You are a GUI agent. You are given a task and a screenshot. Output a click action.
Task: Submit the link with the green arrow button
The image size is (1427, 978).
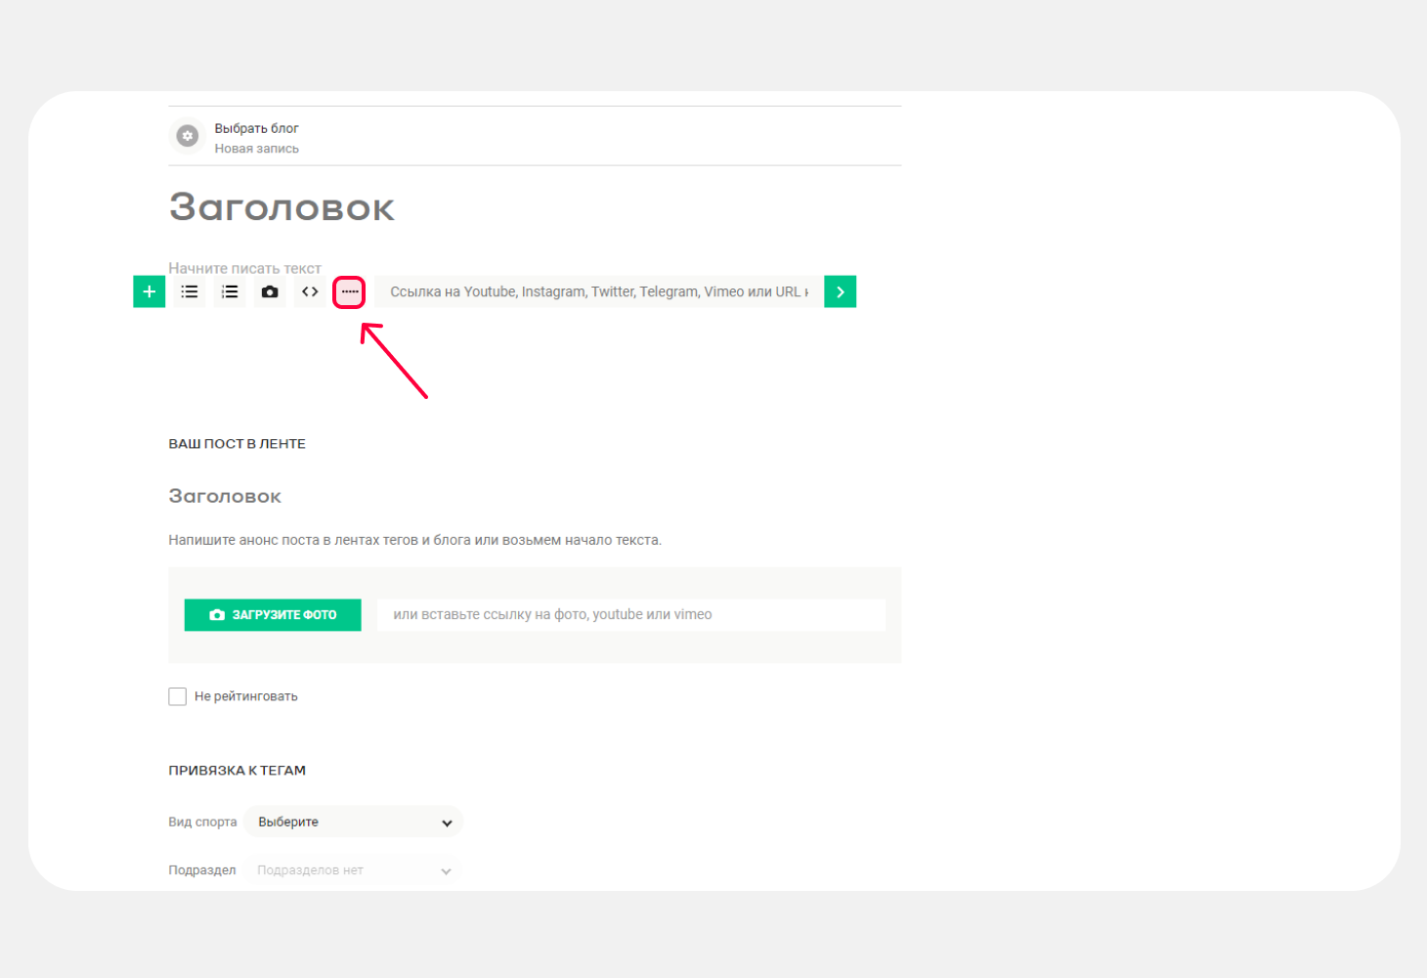click(x=840, y=291)
